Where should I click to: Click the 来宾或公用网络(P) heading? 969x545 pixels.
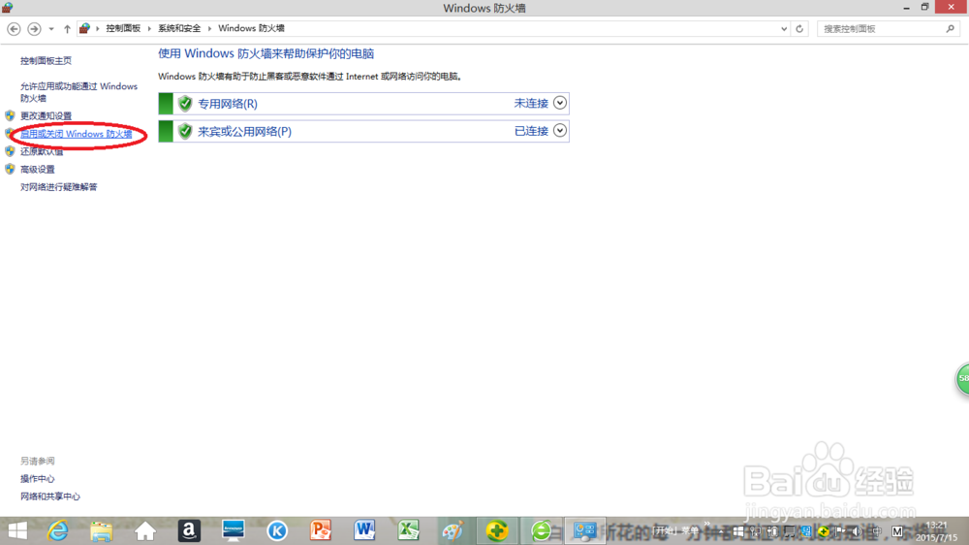tap(245, 131)
